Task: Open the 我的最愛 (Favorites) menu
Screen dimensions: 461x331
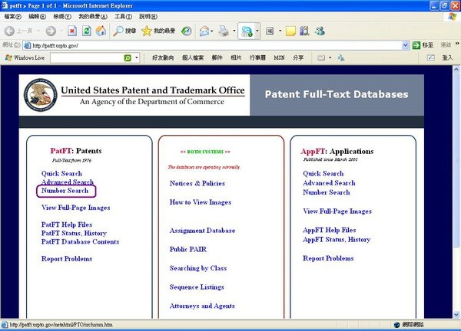Action: tap(93, 16)
